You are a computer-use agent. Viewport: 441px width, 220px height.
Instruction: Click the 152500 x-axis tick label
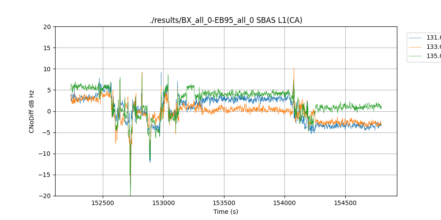pyautogui.click(x=103, y=203)
